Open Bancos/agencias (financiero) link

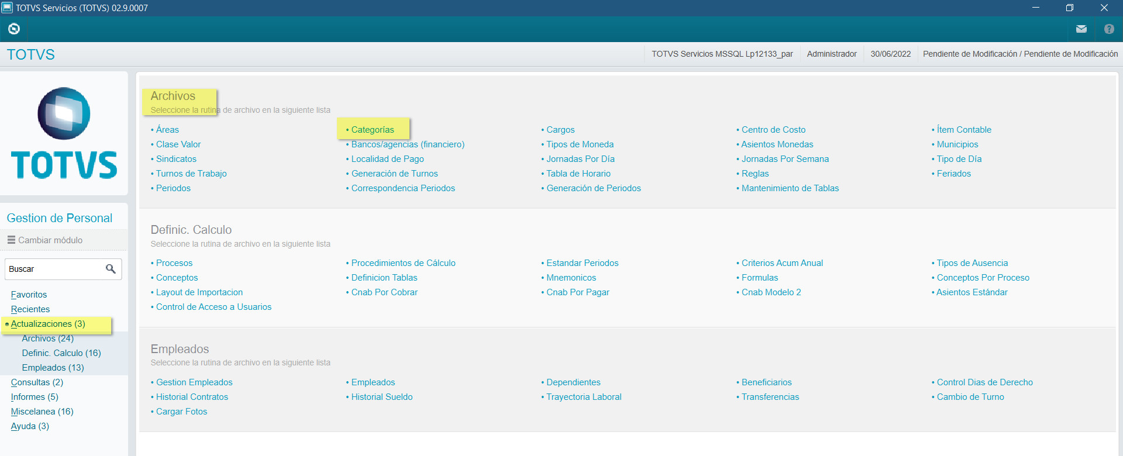408,144
